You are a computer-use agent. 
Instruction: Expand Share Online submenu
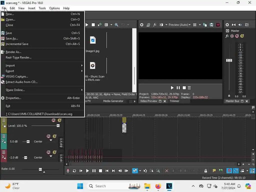click(42, 90)
